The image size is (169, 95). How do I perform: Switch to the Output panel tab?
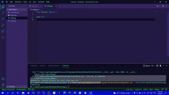tap(43, 66)
